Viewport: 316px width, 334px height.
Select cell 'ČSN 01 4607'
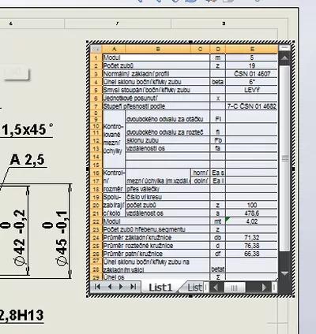(x=252, y=74)
